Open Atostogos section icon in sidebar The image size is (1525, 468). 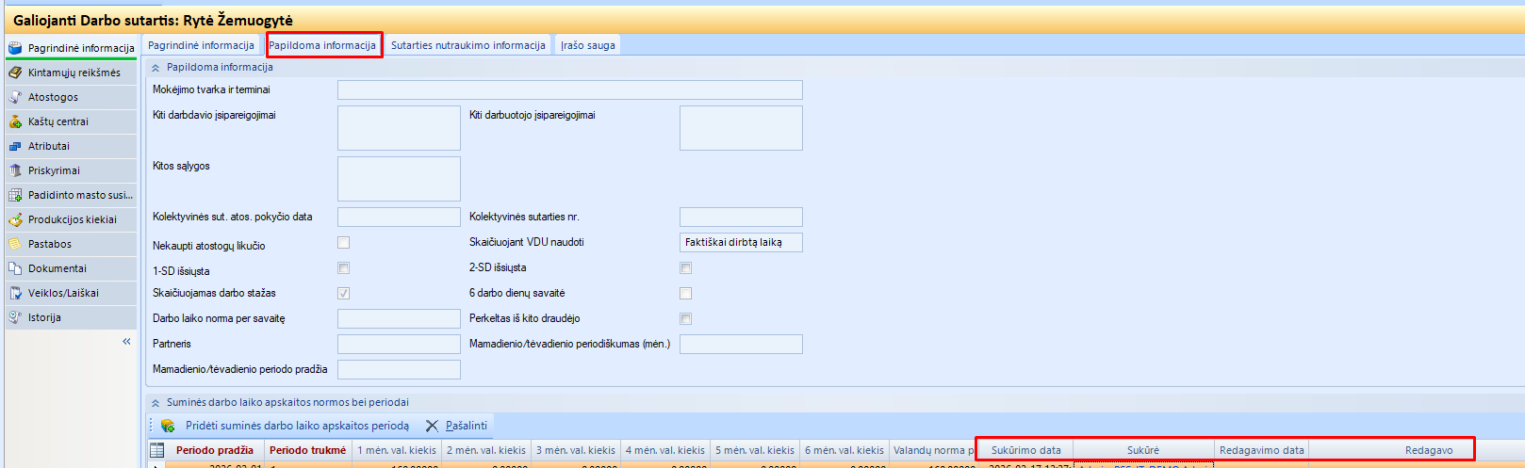(x=15, y=97)
